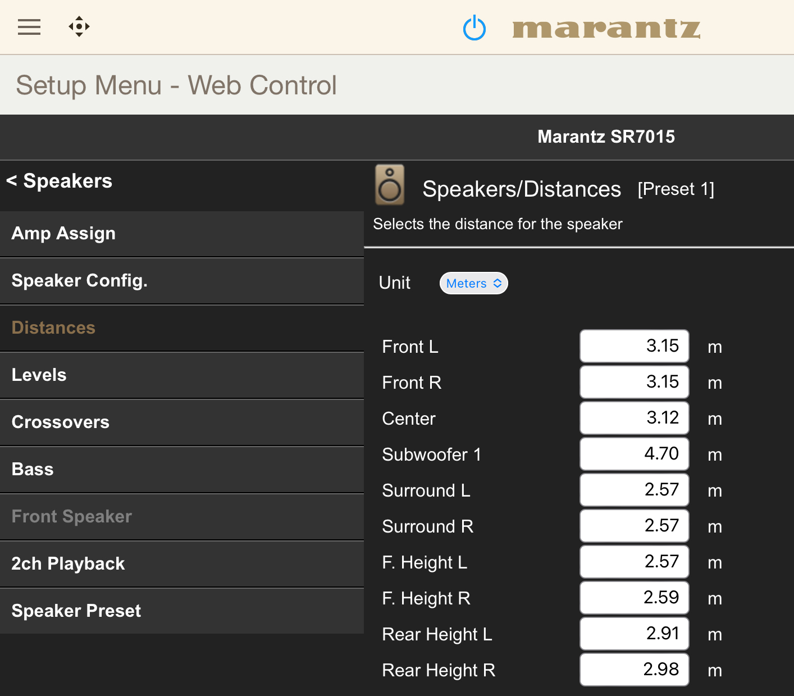Click the Surround L distance field
Image resolution: width=794 pixels, height=696 pixels.
click(635, 490)
